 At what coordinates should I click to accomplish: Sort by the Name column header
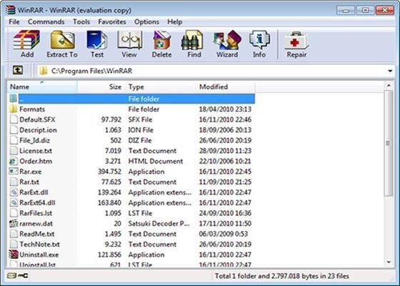pyautogui.click(x=42, y=87)
